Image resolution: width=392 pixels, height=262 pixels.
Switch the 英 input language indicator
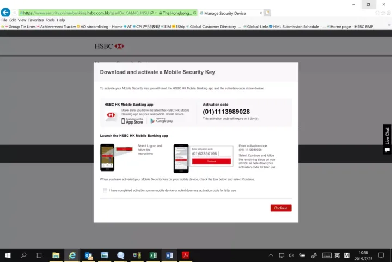(337, 255)
